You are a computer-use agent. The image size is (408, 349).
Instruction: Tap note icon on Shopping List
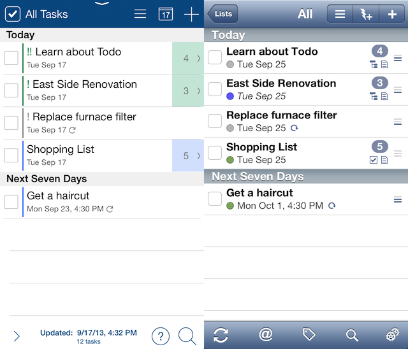[x=384, y=160]
